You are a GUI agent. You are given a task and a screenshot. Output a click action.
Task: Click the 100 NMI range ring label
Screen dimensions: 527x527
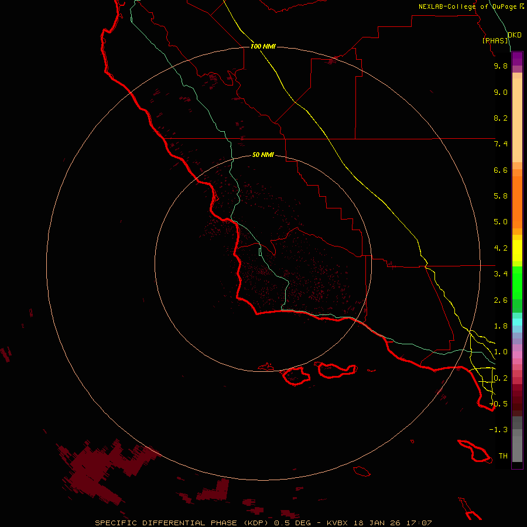coord(263,46)
